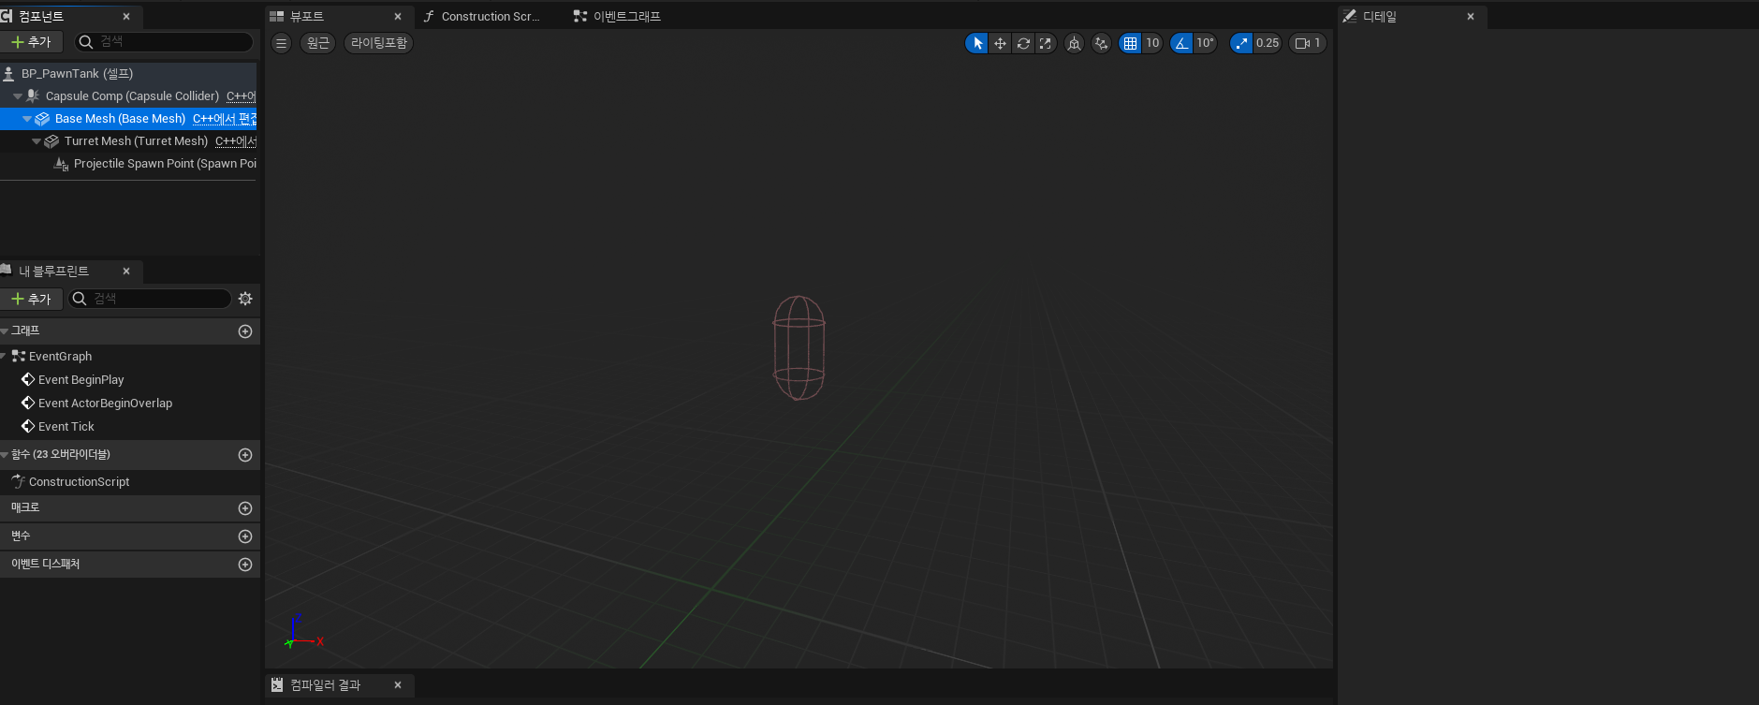Toggle scale snapping
This screenshot has width=1759, height=705.
1241,43
